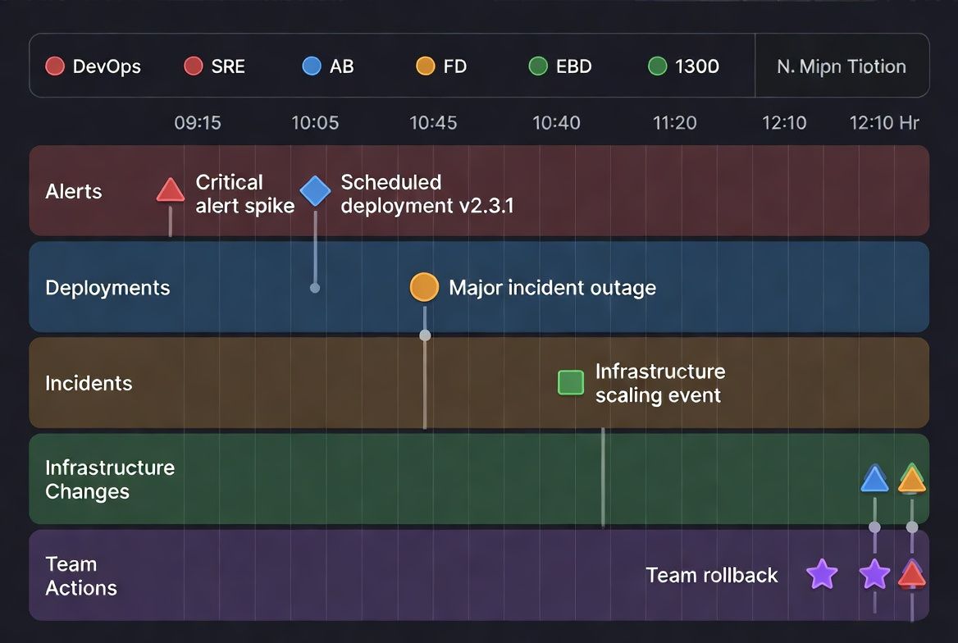Toggle the DevOps legend filter
The image size is (958, 643).
tap(93, 66)
